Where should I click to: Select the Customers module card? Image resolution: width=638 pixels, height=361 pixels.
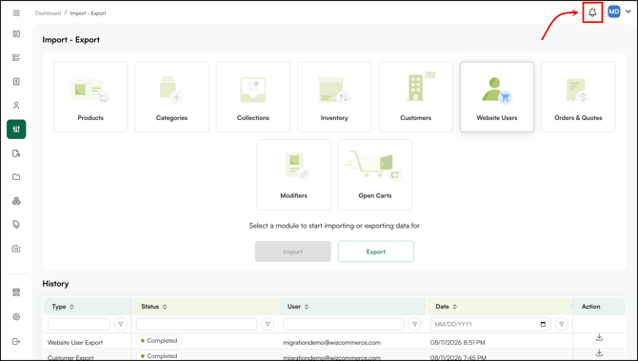click(415, 97)
